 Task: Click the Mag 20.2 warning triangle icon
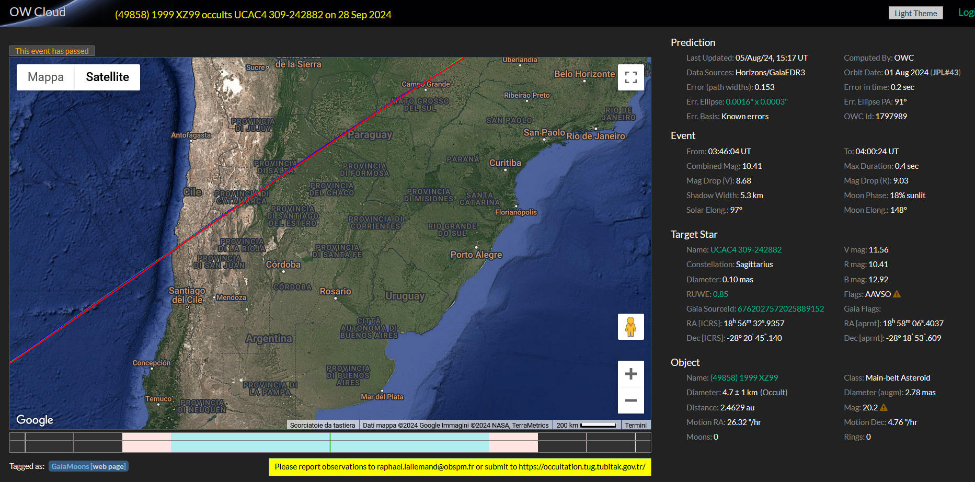884,407
